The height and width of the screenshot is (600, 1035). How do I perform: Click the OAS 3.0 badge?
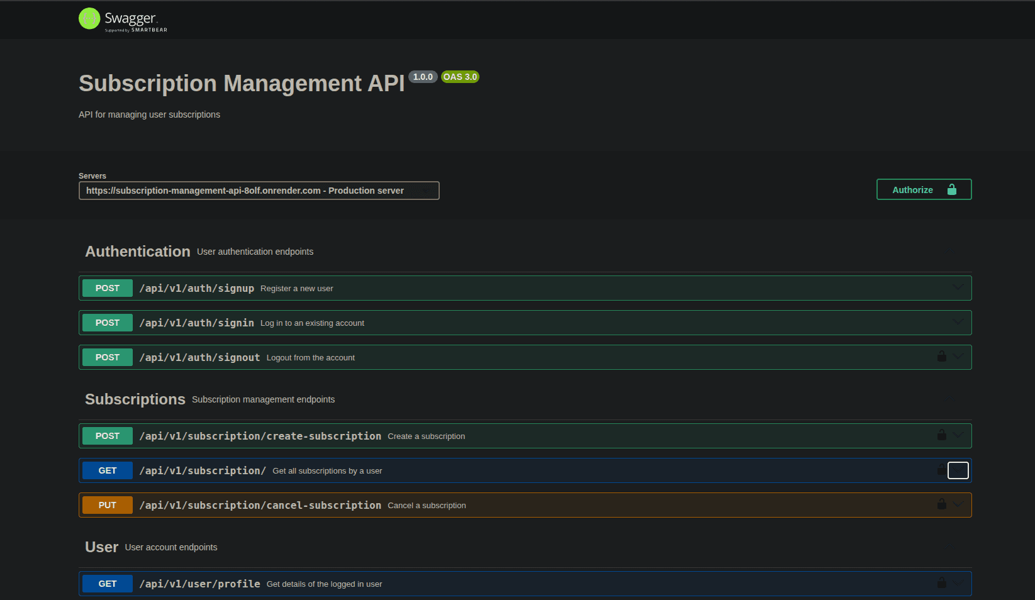tap(460, 76)
